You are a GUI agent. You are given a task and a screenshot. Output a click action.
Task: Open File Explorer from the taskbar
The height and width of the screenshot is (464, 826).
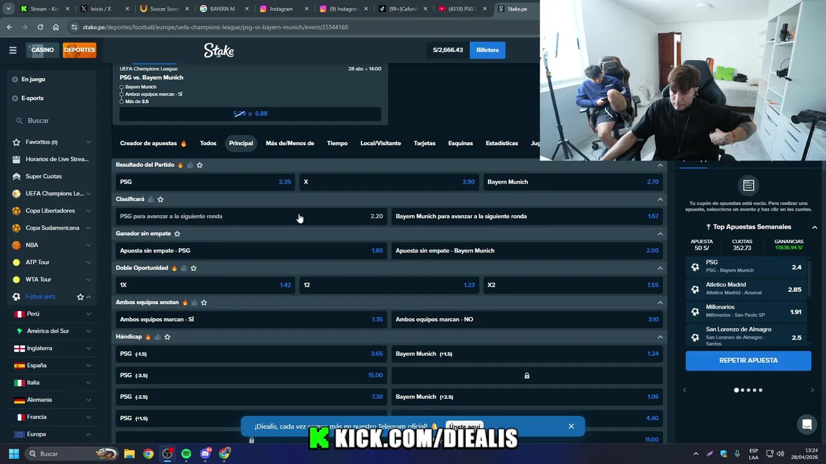[129, 454]
